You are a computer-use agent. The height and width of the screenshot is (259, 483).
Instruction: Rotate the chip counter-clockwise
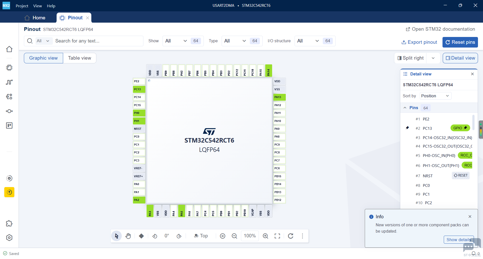click(155, 236)
